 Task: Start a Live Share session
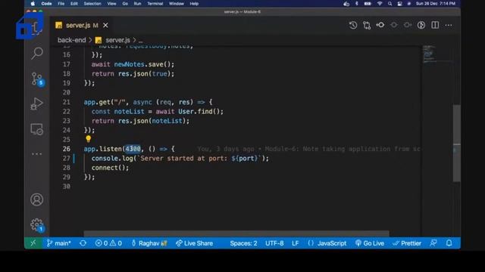(194, 243)
